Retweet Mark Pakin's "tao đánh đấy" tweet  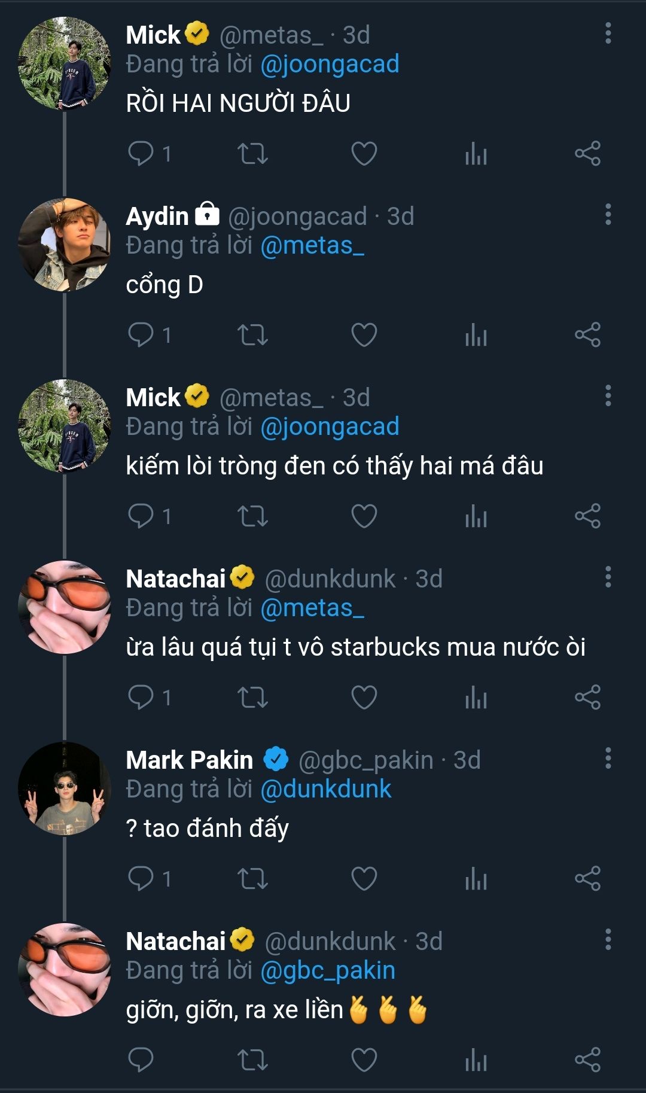[252, 879]
